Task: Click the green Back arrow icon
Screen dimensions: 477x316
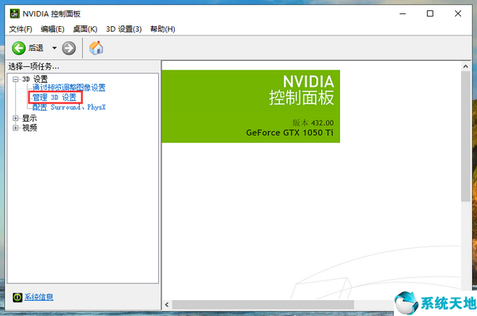Action: coord(18,48)
